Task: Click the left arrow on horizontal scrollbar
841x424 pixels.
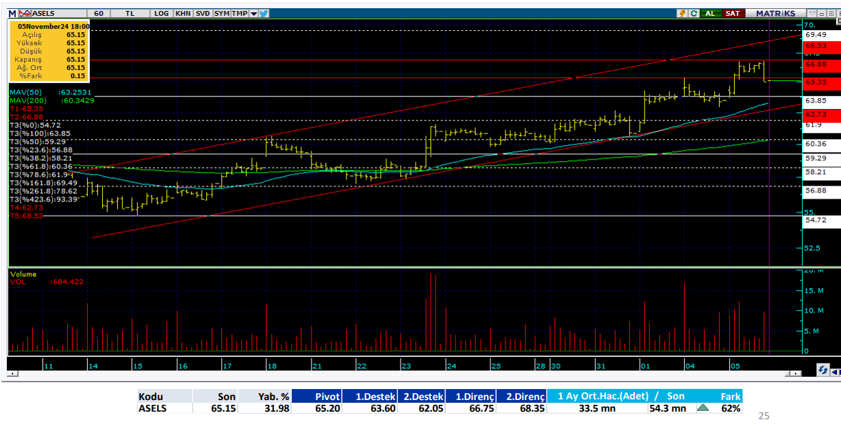Action: click(11, 374)
